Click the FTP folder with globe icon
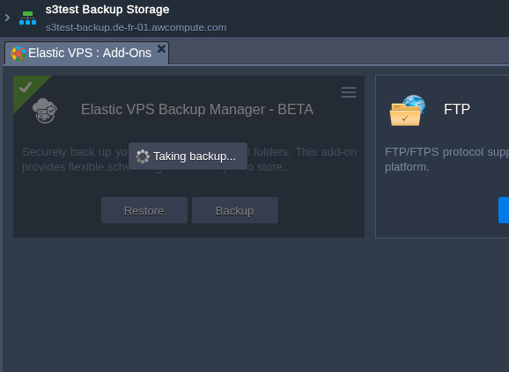 pos(408,110)
